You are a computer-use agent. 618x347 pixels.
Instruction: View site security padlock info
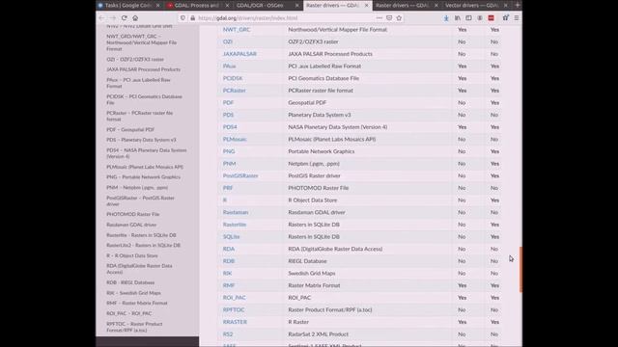[193, 18]
